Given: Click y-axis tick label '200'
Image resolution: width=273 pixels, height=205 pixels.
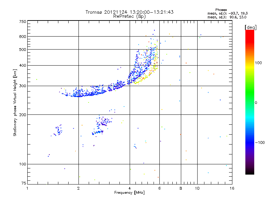Looking at the screenshot, I should [x=23, y=115].
